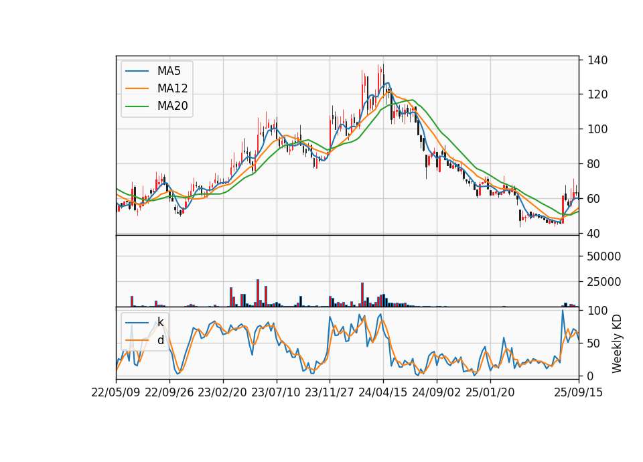Click the 0 tick on the KD axis

tap(591, 376)
